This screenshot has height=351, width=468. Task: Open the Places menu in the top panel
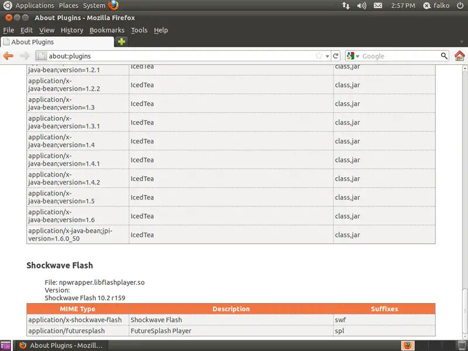click(x=68, y=5)
